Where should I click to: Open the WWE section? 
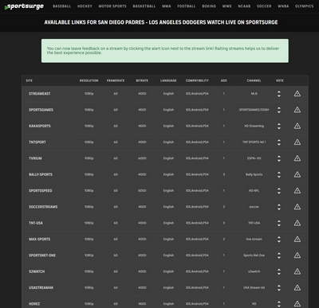click(226, 6)
